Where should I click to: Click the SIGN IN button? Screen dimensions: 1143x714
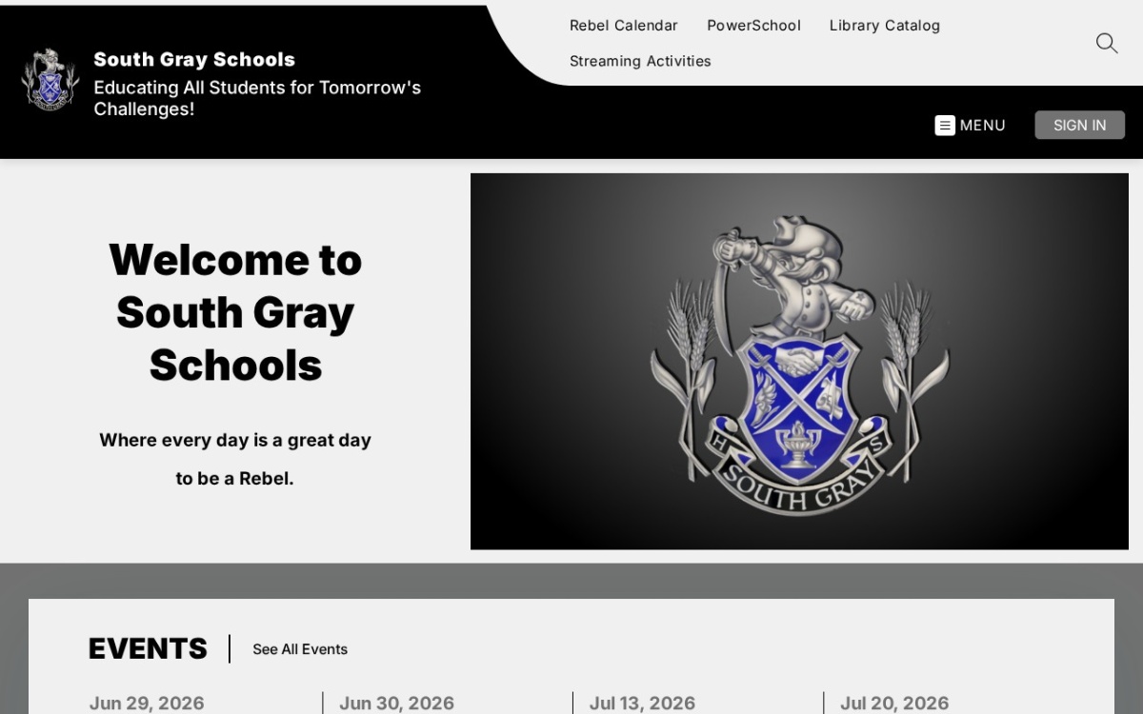point(1079,126)
